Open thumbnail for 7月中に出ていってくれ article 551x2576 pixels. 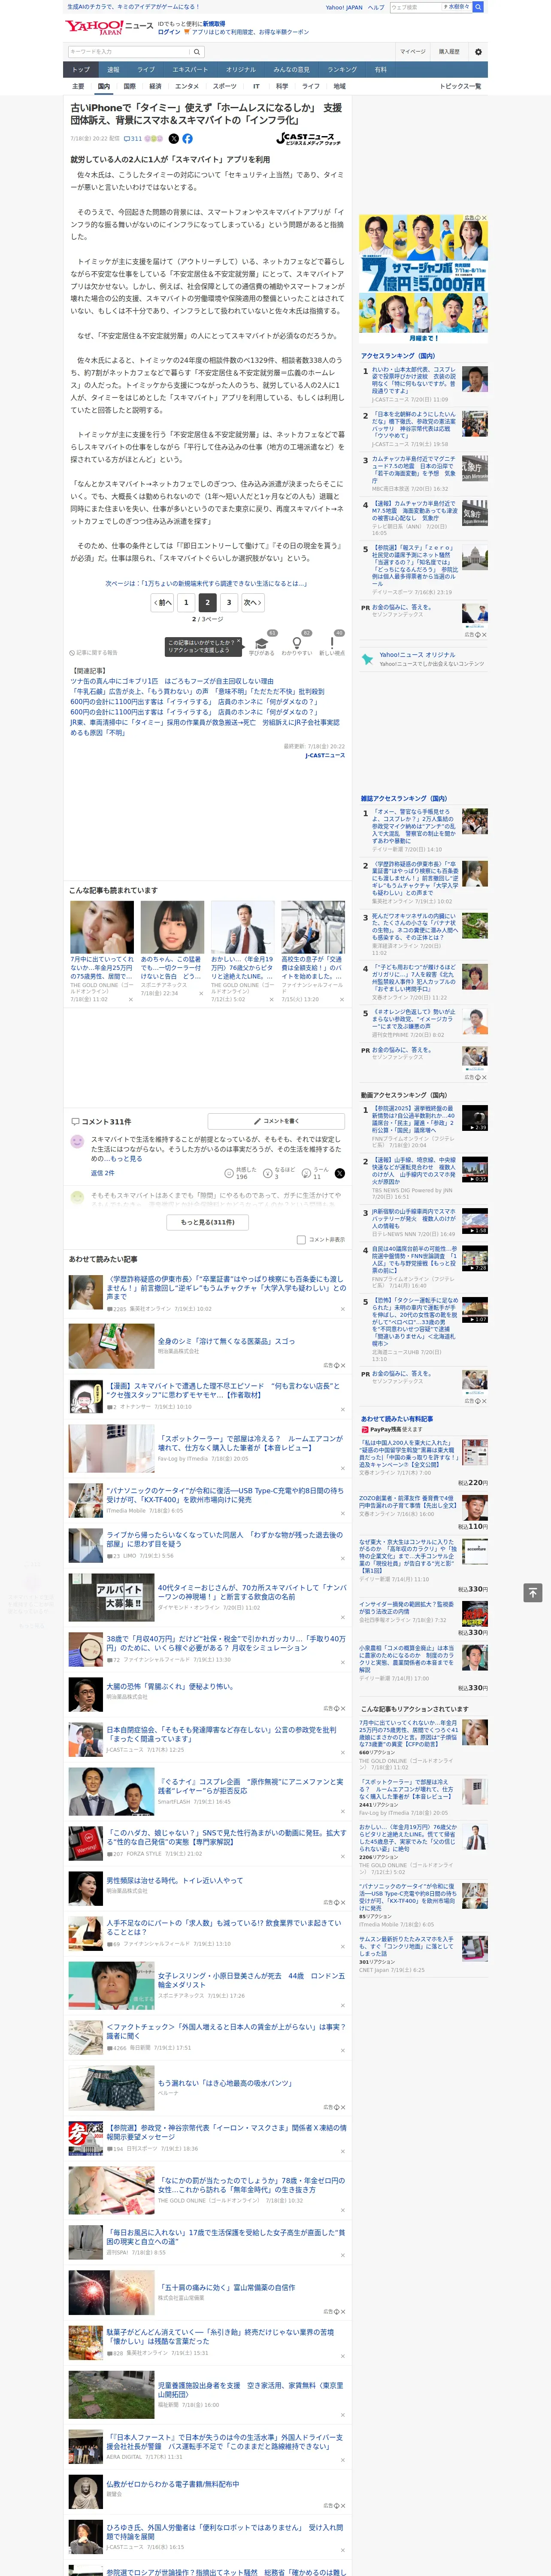tap(102, 927)
